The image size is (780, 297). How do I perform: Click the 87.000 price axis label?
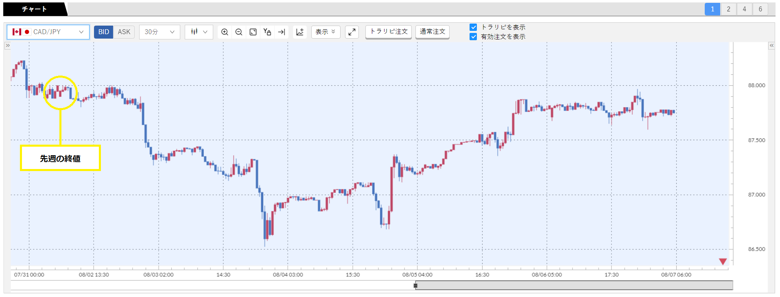coord(756,195)
